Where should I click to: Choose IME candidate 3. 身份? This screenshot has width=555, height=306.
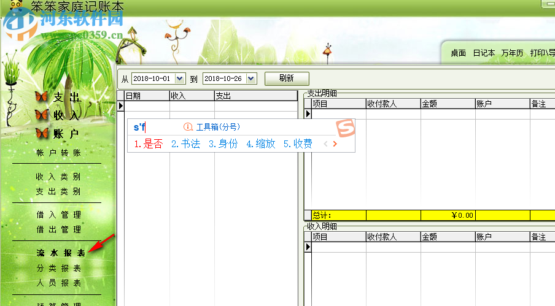223,144
